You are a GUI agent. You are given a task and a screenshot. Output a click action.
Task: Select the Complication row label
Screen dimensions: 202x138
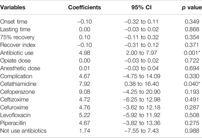point(16,76)
